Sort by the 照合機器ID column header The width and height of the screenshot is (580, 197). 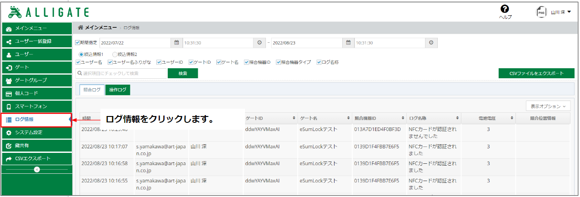(379, 118)
